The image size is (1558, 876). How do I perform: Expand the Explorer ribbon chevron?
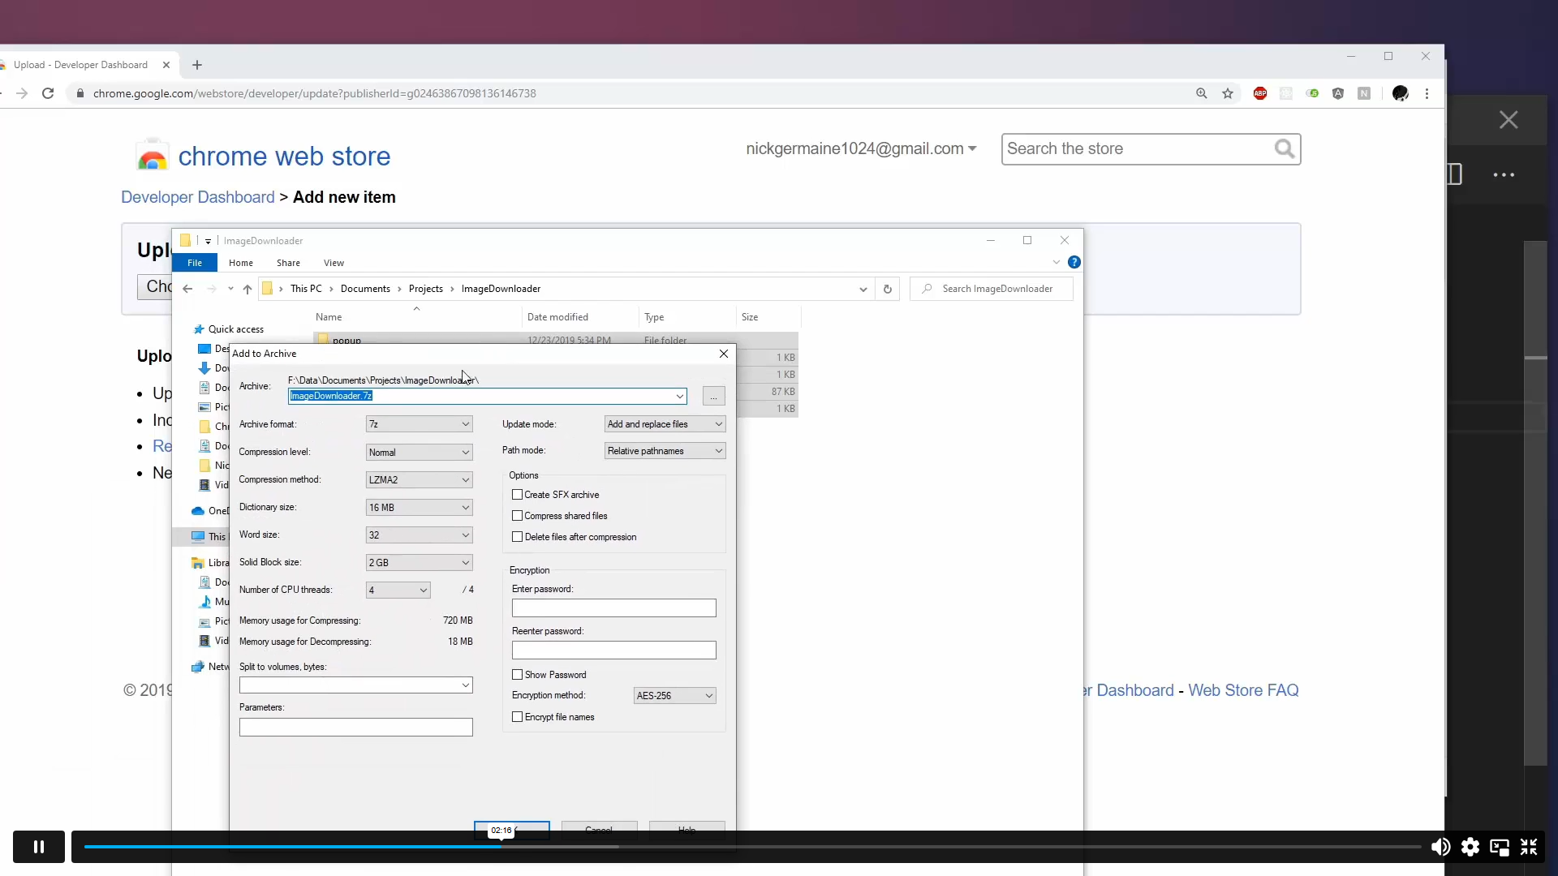click(x=1056, y=262)
